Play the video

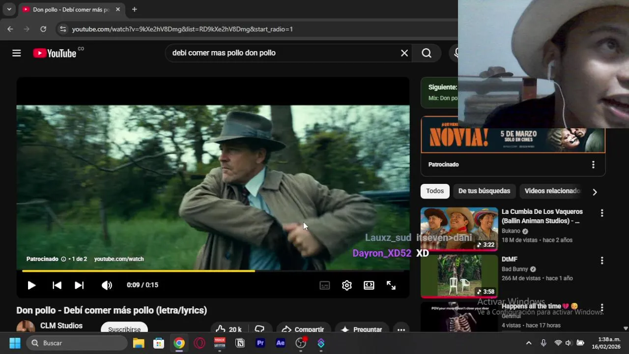click(31, 285)
